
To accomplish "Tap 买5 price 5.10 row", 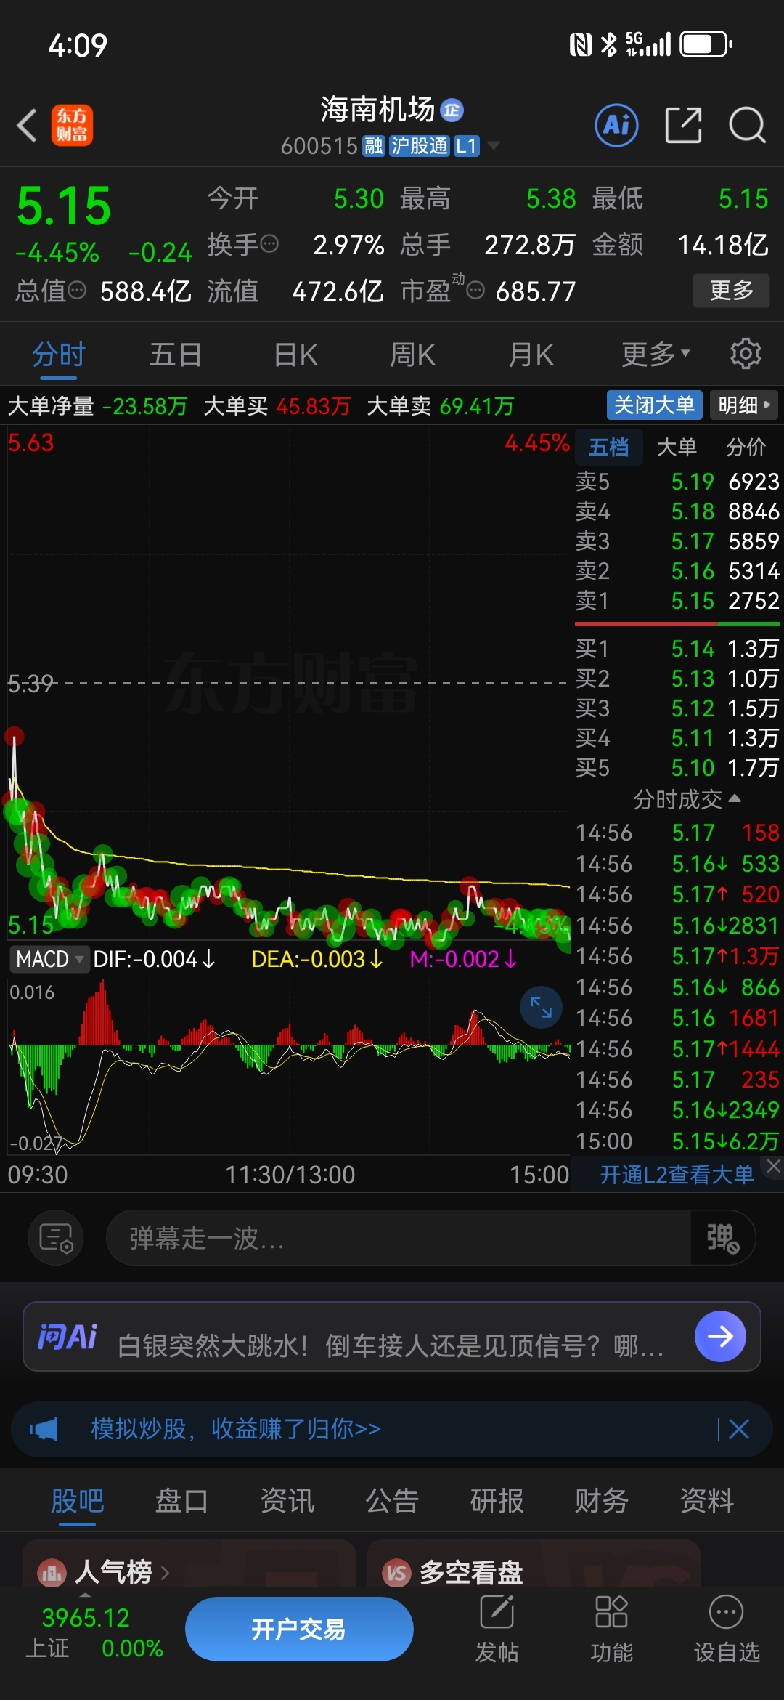I will (677, 768).
